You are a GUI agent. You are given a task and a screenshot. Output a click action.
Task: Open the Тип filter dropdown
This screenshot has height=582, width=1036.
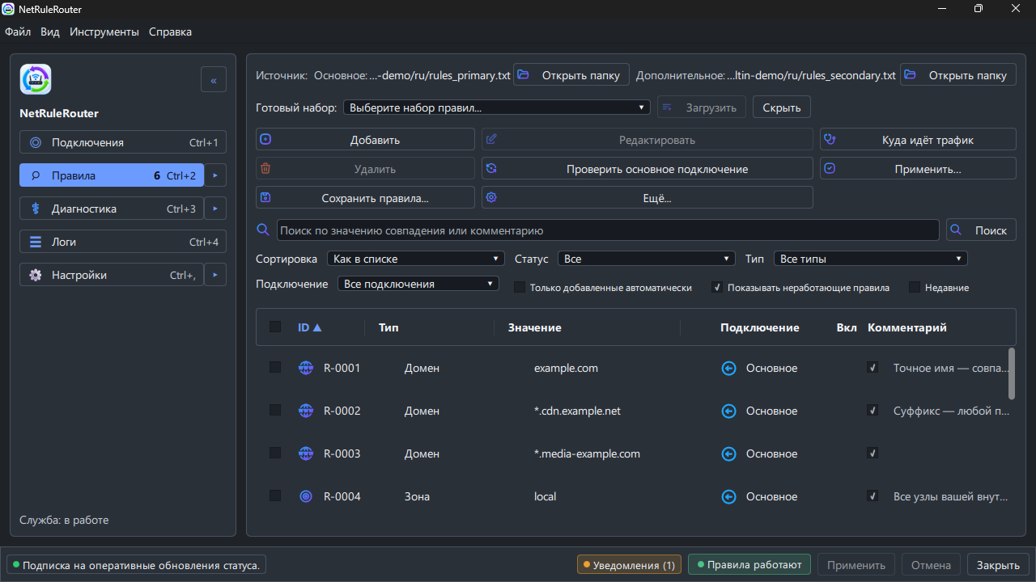(x=871, y=259)
